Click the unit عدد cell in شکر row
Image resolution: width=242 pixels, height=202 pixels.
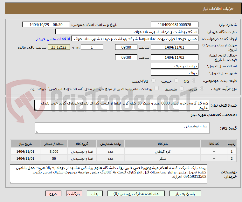tap(110, 158)
